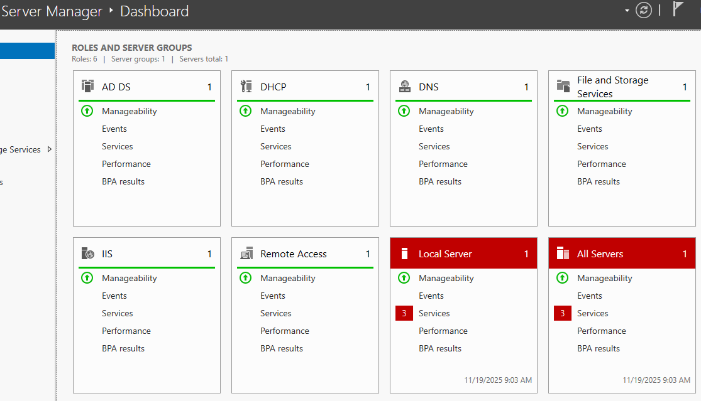Open the dropdown arrow beside refresh button
The image size is (701, 401).
tap(627, 11)
